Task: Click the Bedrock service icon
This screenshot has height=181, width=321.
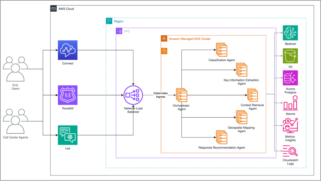Action: [x=290, y=33]
